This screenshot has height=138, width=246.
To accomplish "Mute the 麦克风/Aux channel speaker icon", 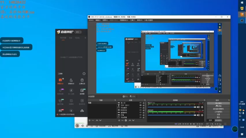I will click(x=198, y=107).
